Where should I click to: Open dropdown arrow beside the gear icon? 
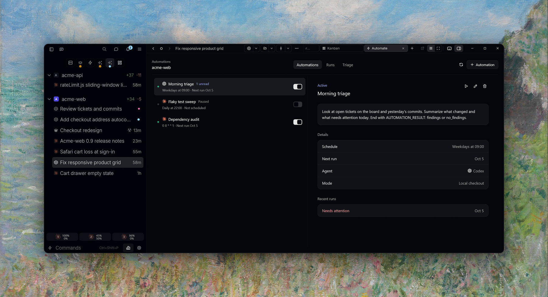(x=256, y=48)
